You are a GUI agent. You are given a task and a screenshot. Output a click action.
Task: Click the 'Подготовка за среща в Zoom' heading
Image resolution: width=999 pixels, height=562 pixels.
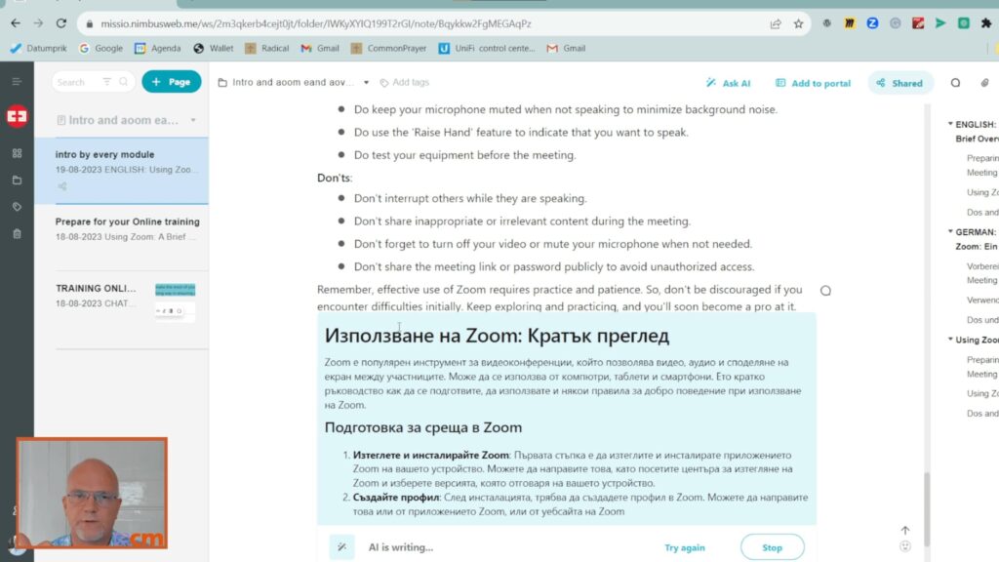423,427
